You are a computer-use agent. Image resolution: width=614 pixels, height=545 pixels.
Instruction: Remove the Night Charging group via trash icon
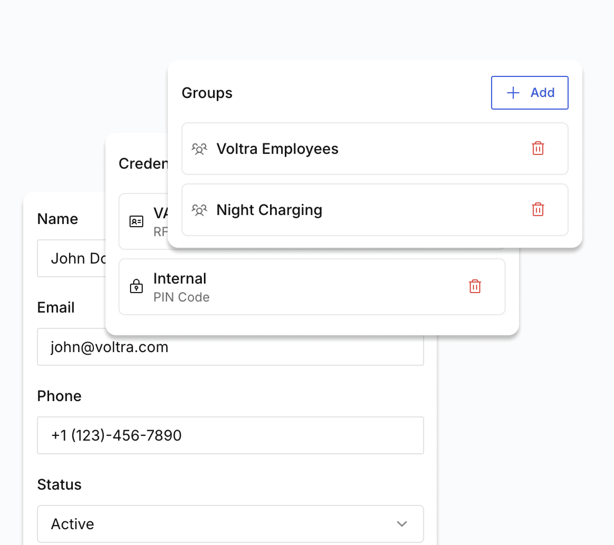point(538,210)
